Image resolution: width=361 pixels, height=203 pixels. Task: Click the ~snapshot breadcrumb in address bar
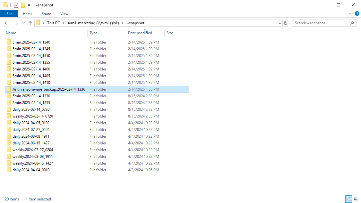[x=135, y=23]
